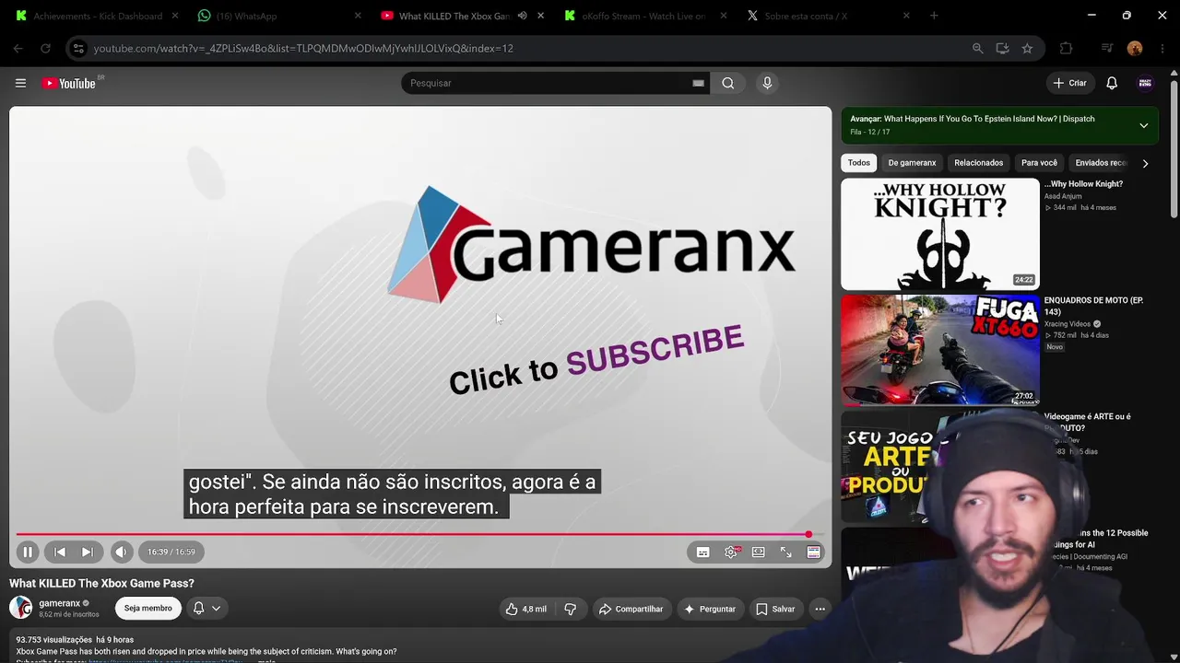This screenshot has height=663, width=1180.
Task: Open the Criar create menu
Action: point(1070,83)
